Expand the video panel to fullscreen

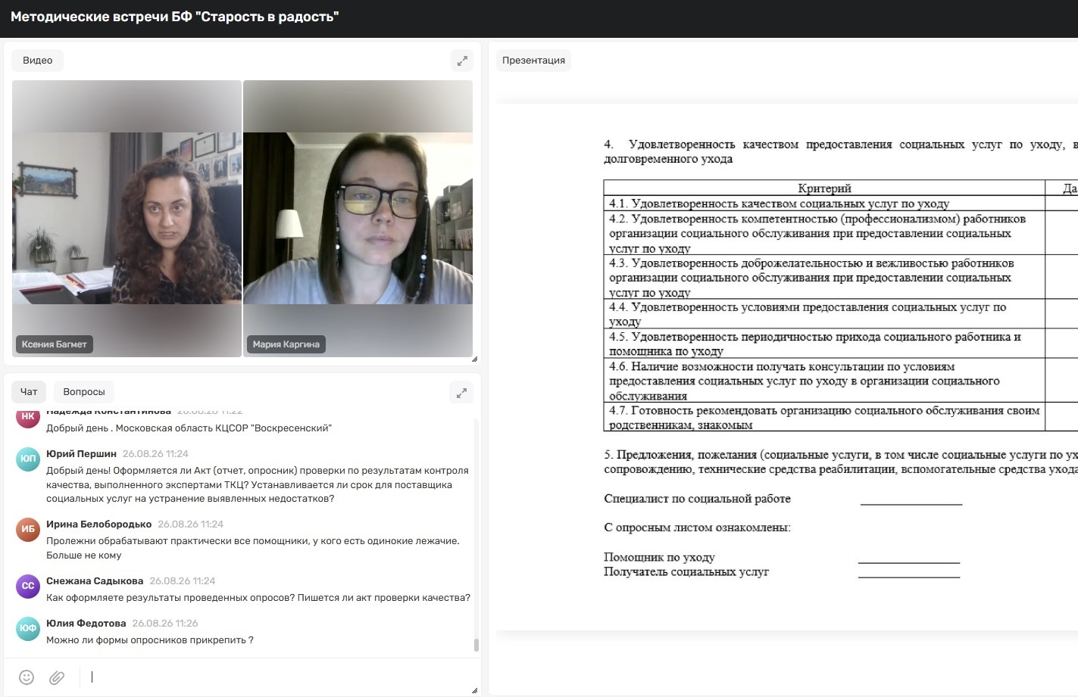461,61
